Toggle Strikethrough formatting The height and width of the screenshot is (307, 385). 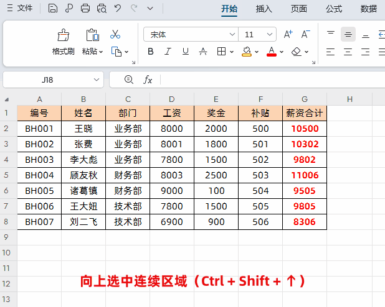[203, 52]
